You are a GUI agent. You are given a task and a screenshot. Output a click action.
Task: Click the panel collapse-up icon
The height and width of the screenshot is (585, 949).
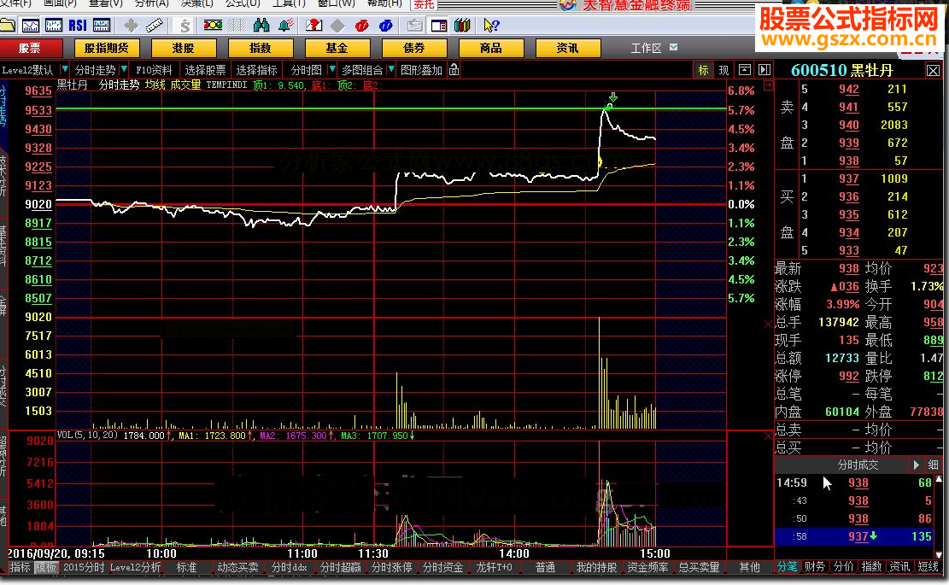[x=745, y=70]
